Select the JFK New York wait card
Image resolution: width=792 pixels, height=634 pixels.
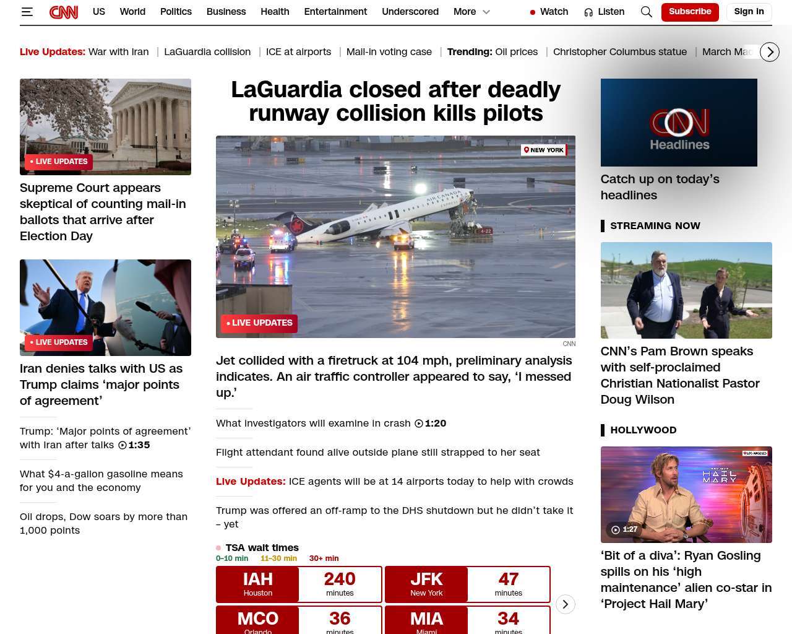point(467,584)
